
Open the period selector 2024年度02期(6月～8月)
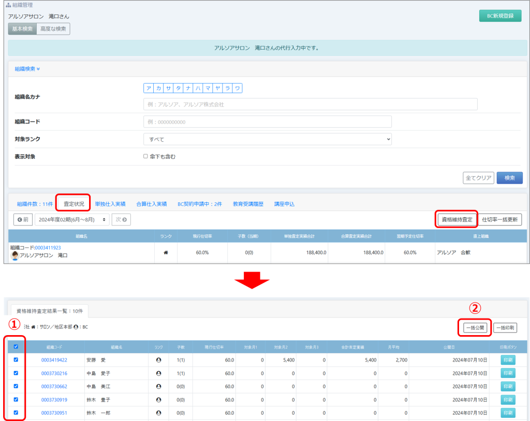click(x=72, y=219)
